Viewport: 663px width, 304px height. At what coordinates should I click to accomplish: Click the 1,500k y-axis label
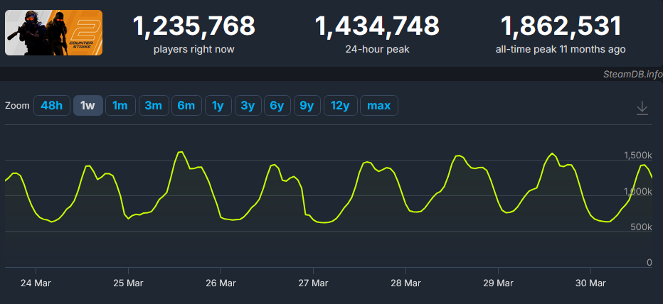pos(638,156)
